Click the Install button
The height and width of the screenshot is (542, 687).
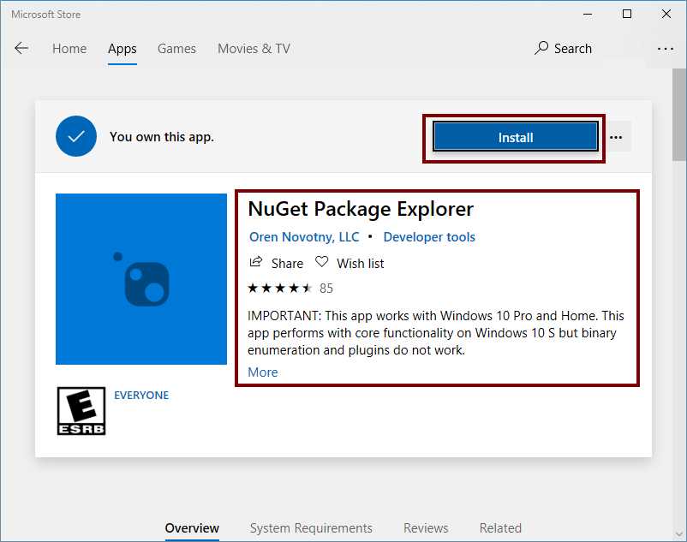(x=515, y=136)
